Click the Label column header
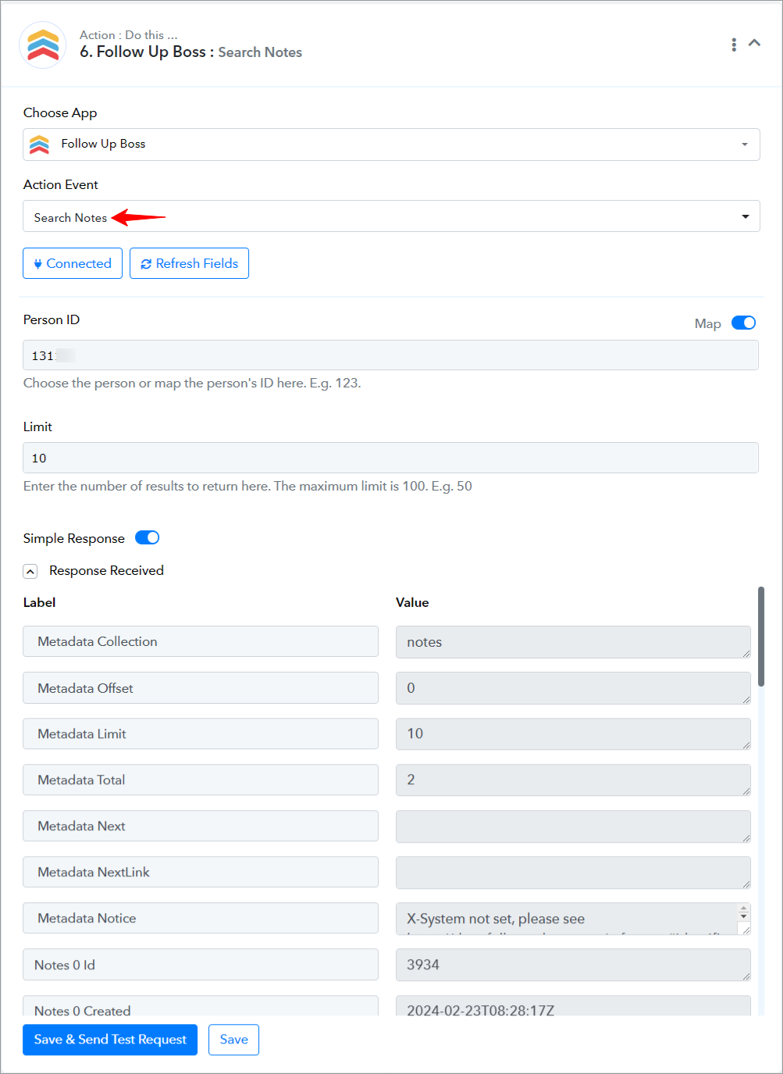Screen dimensions: 783x1074 tap(39, 602)
